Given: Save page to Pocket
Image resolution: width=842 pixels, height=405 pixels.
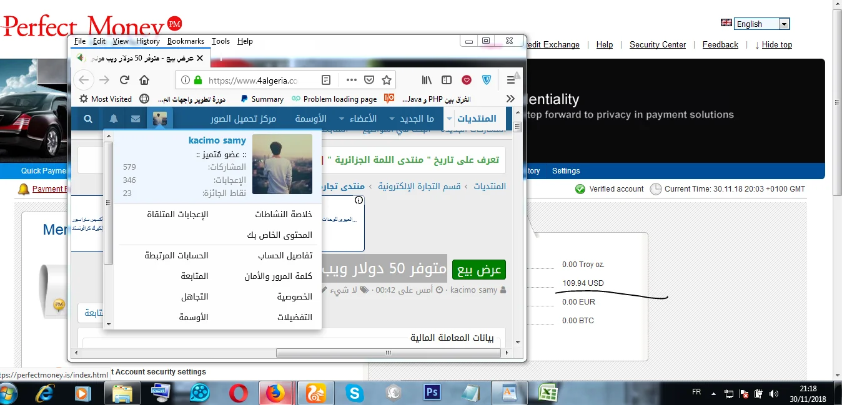Looking at the screenshot, I should 369,80.
